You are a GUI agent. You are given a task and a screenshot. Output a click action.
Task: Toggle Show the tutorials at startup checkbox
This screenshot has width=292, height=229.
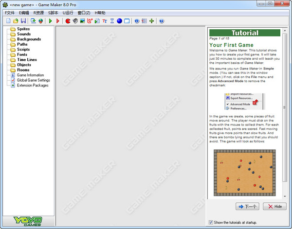tap(211, 222)
